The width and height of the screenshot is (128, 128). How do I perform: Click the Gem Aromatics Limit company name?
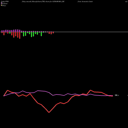(85, 2)
